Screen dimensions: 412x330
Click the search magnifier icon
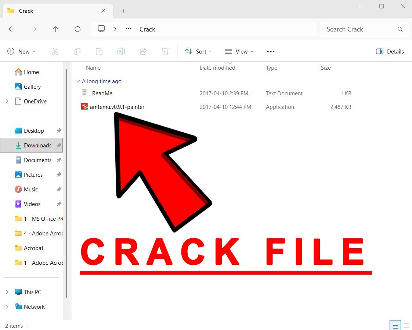pos(400,29)
